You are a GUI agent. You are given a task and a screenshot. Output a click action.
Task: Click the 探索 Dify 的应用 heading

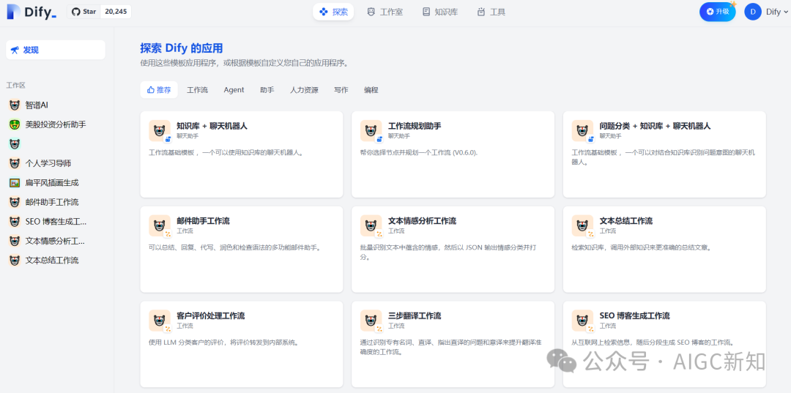point(181,48)
